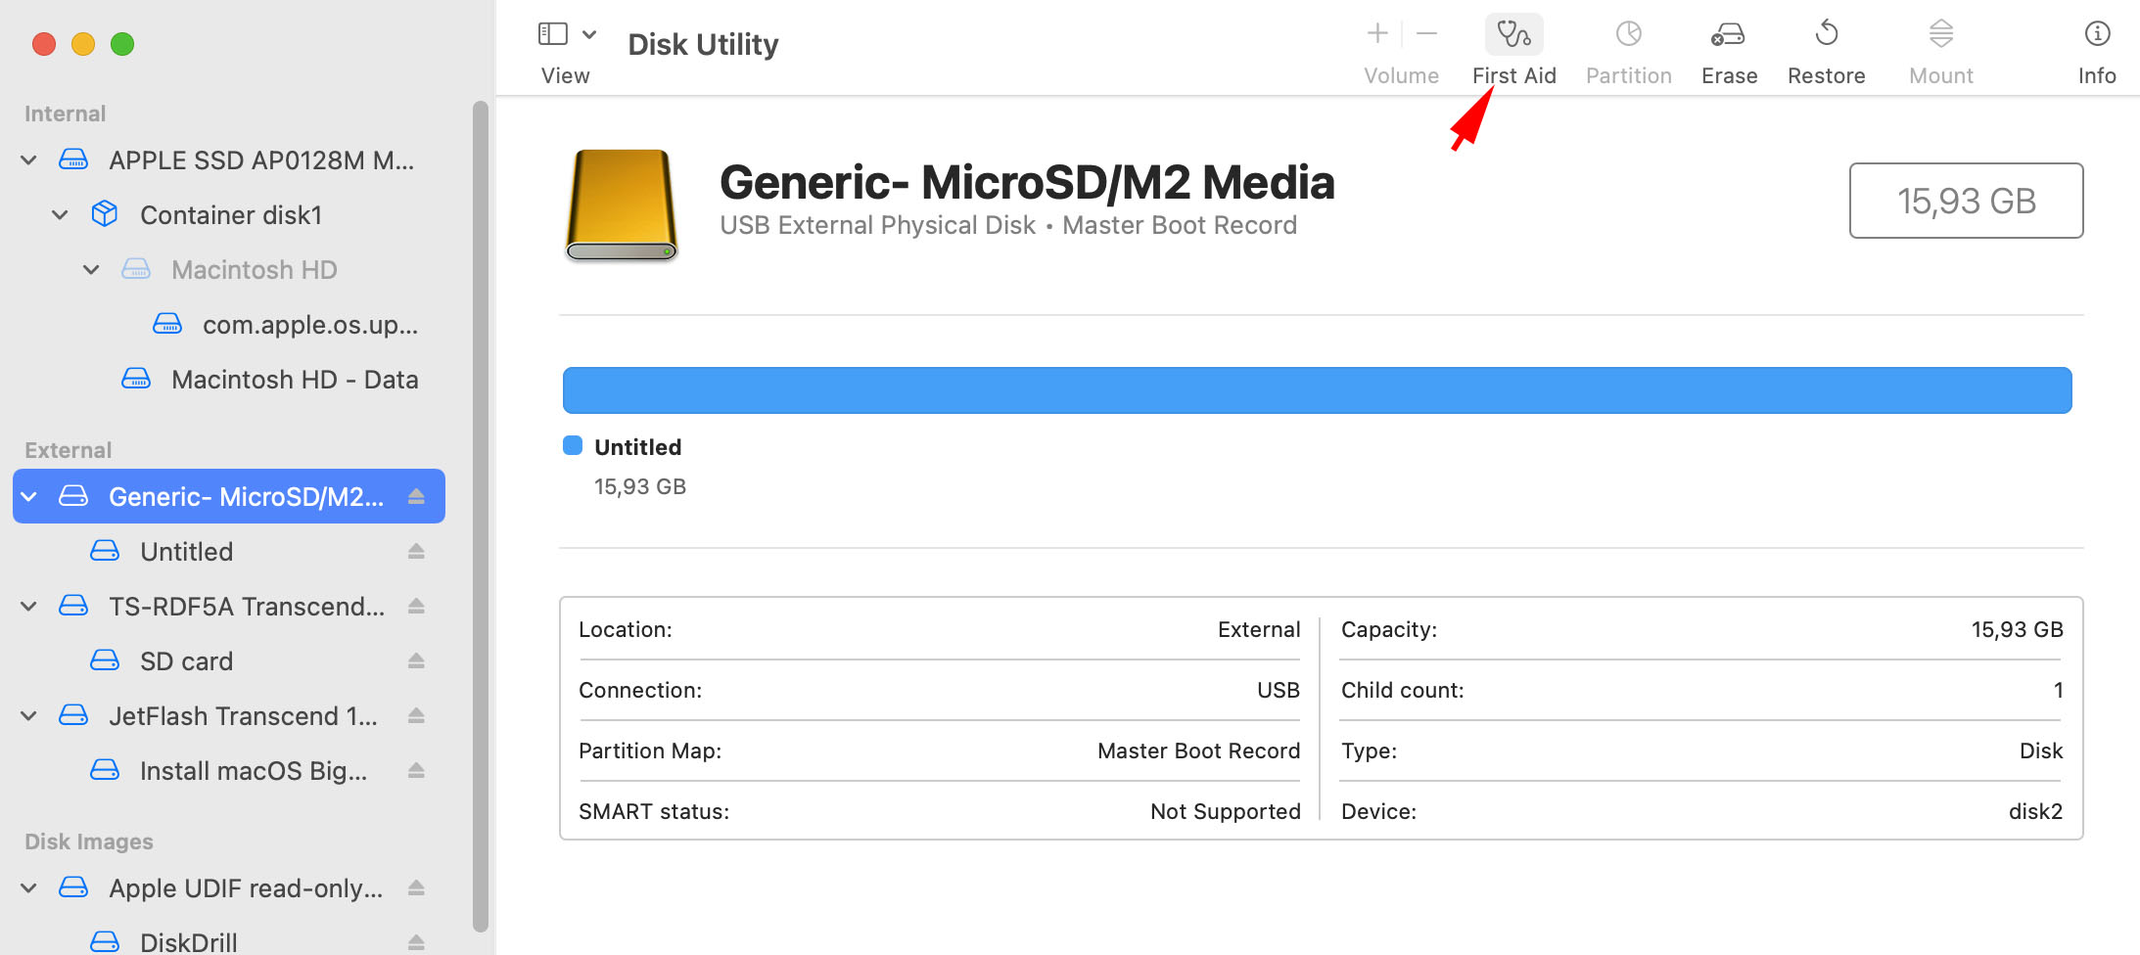This screenshot has height=955, width=2140.
Task: Click the Container disk1 cube icon
Action: click(105, 213)
